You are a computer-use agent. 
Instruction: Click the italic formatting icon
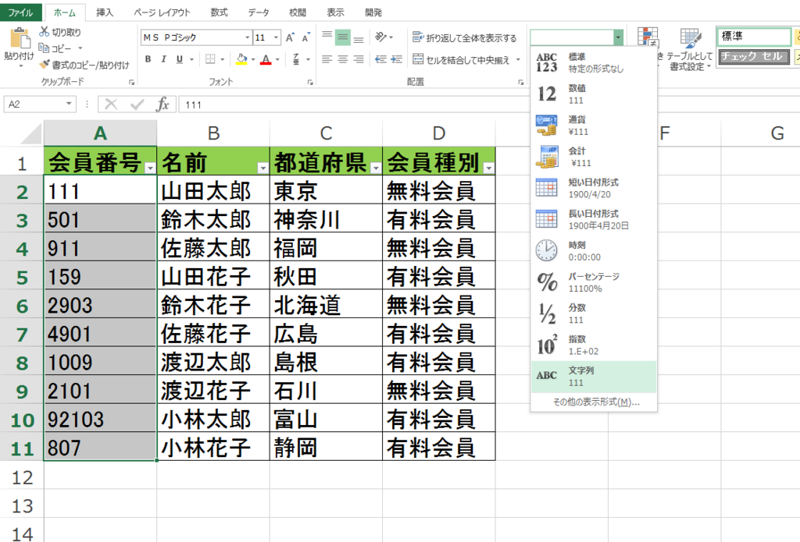164,58
